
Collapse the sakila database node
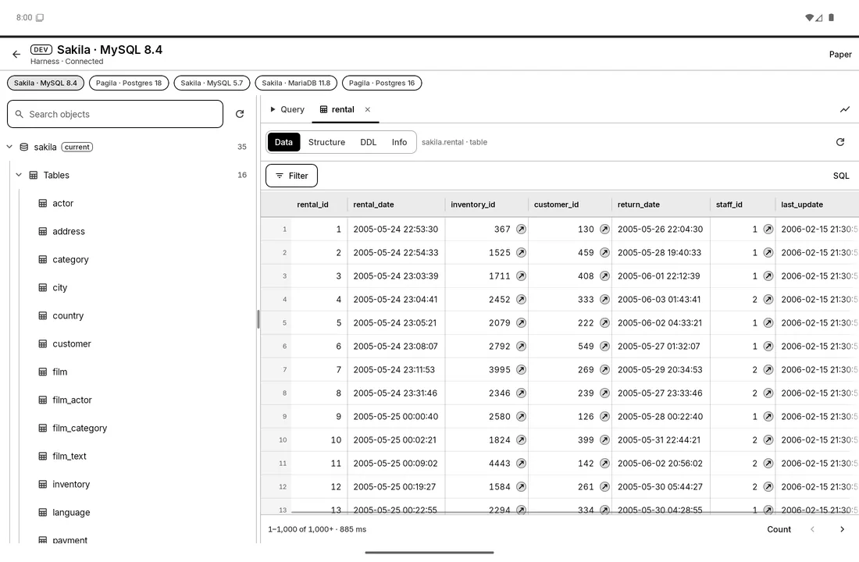click(x=9, y=147)
